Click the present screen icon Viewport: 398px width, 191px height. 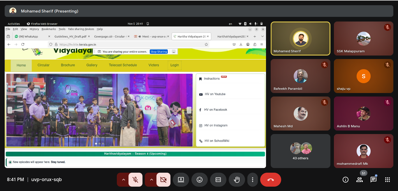pyautogui.click(x=181, y=180)
